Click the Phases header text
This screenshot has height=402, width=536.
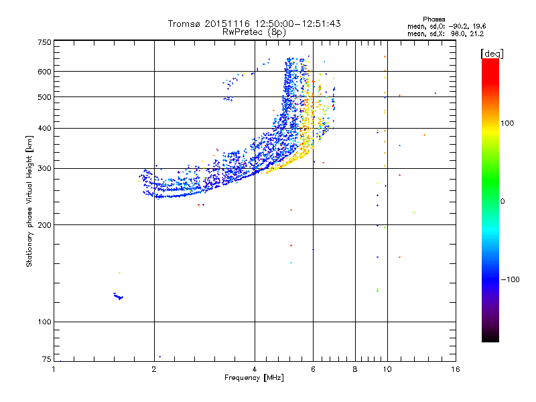tap(433, 19)
